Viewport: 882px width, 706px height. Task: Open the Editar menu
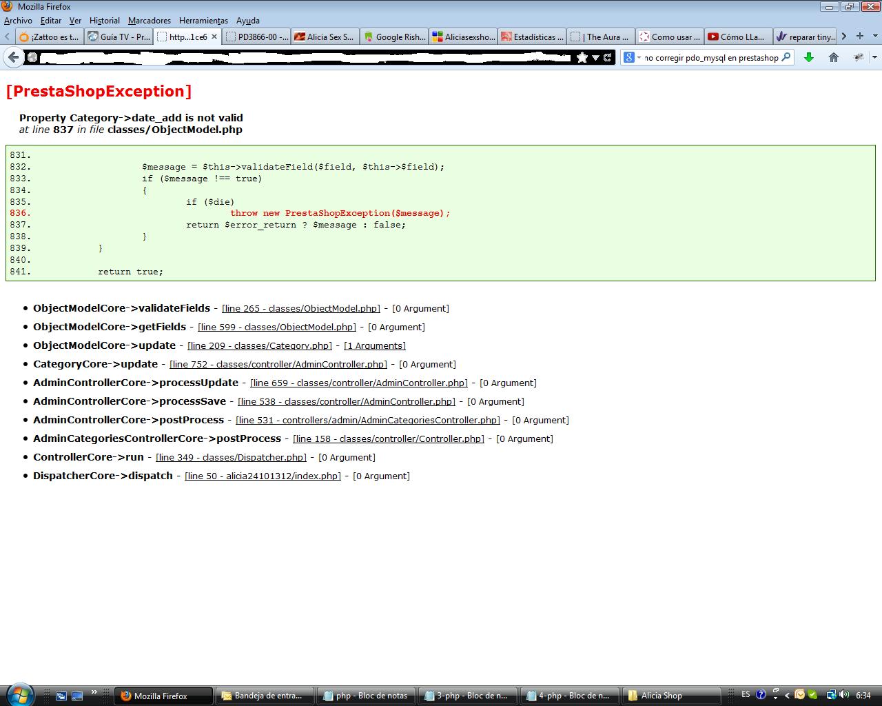click(x=51, y=21)
